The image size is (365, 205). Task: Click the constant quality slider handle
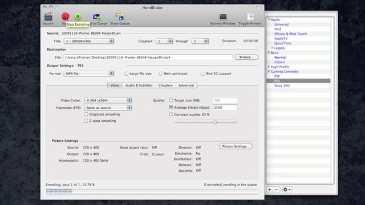pyautogui.click(x=215, y=122)
